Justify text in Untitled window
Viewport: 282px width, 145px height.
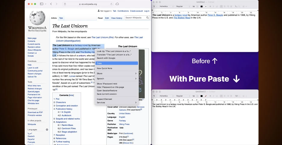pyautogui.click(x=231, y=6)
